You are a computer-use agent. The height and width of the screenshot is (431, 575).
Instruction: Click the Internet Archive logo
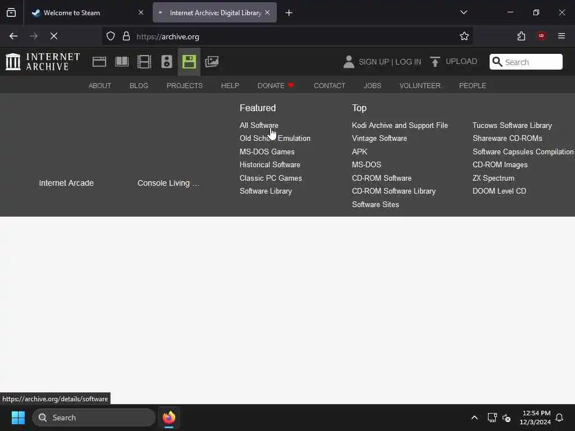(x=43, y=62)
